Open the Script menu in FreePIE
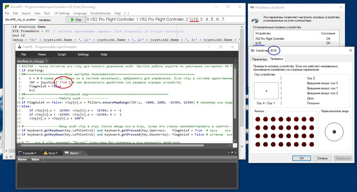Image resolution: width=357 pixels, height=192 pixels. (x=62, y=54)
